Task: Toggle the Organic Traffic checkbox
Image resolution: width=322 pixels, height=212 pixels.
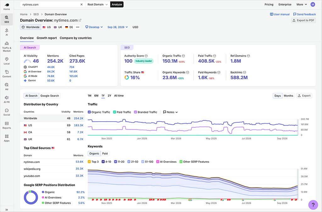Action: click(x=89, y=112)
